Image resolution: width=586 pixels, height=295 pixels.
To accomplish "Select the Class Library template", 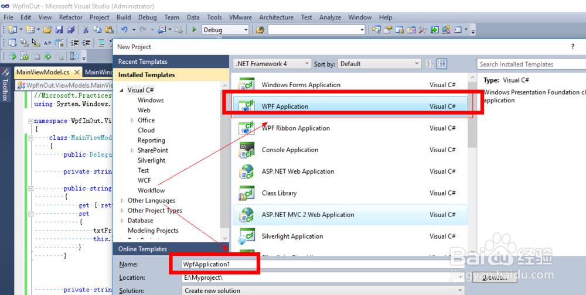I will 350,193.
